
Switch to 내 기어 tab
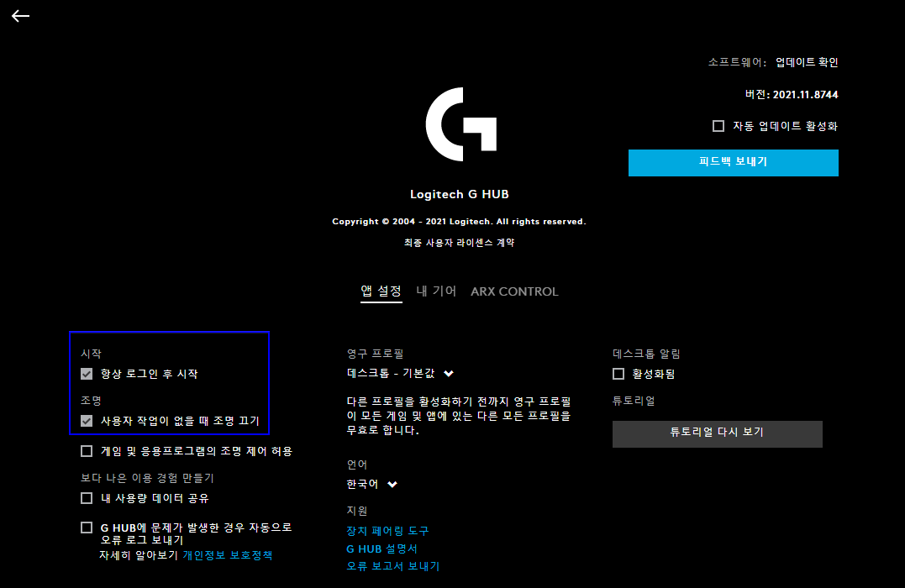pyautogui.click(x=436, y=291)
